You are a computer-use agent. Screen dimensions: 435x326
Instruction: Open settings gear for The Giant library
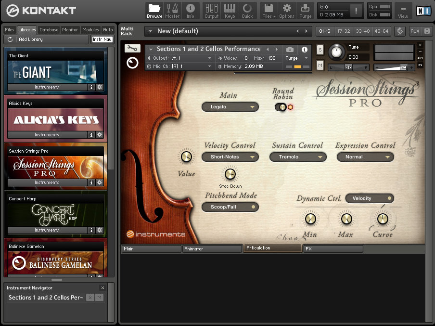click(x=100, y=87)
